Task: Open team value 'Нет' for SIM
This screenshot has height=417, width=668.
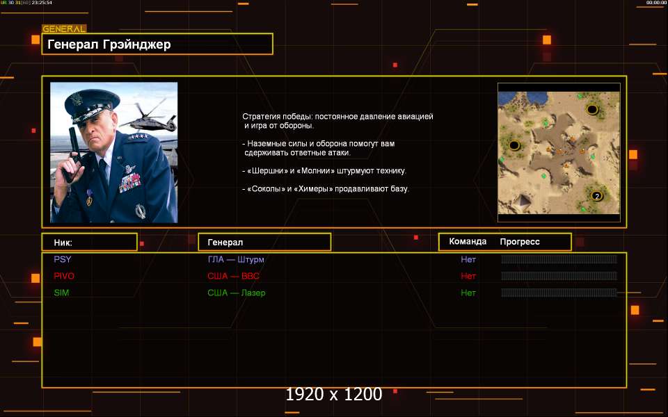Action: [x=468, y=293]
